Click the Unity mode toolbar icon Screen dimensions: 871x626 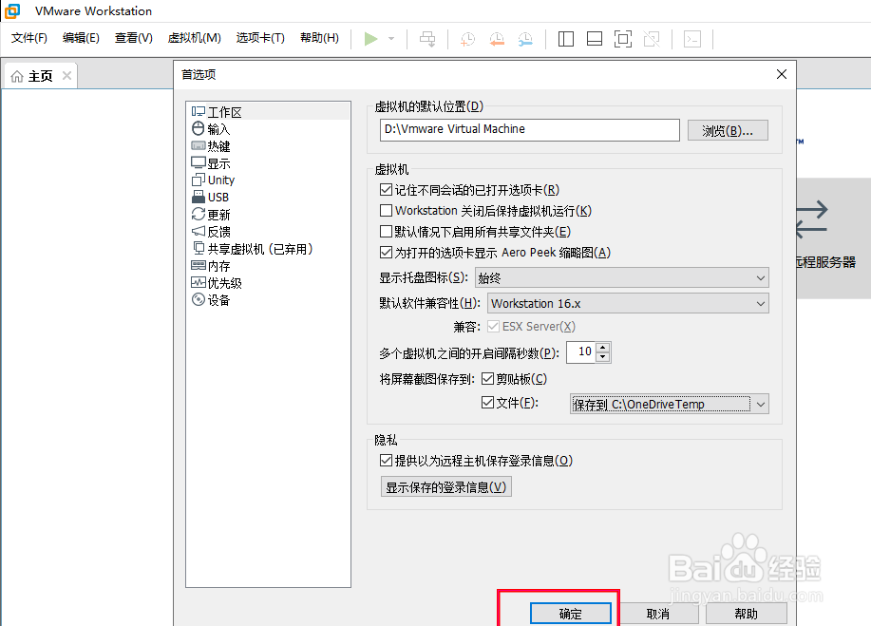pos(652,38)
